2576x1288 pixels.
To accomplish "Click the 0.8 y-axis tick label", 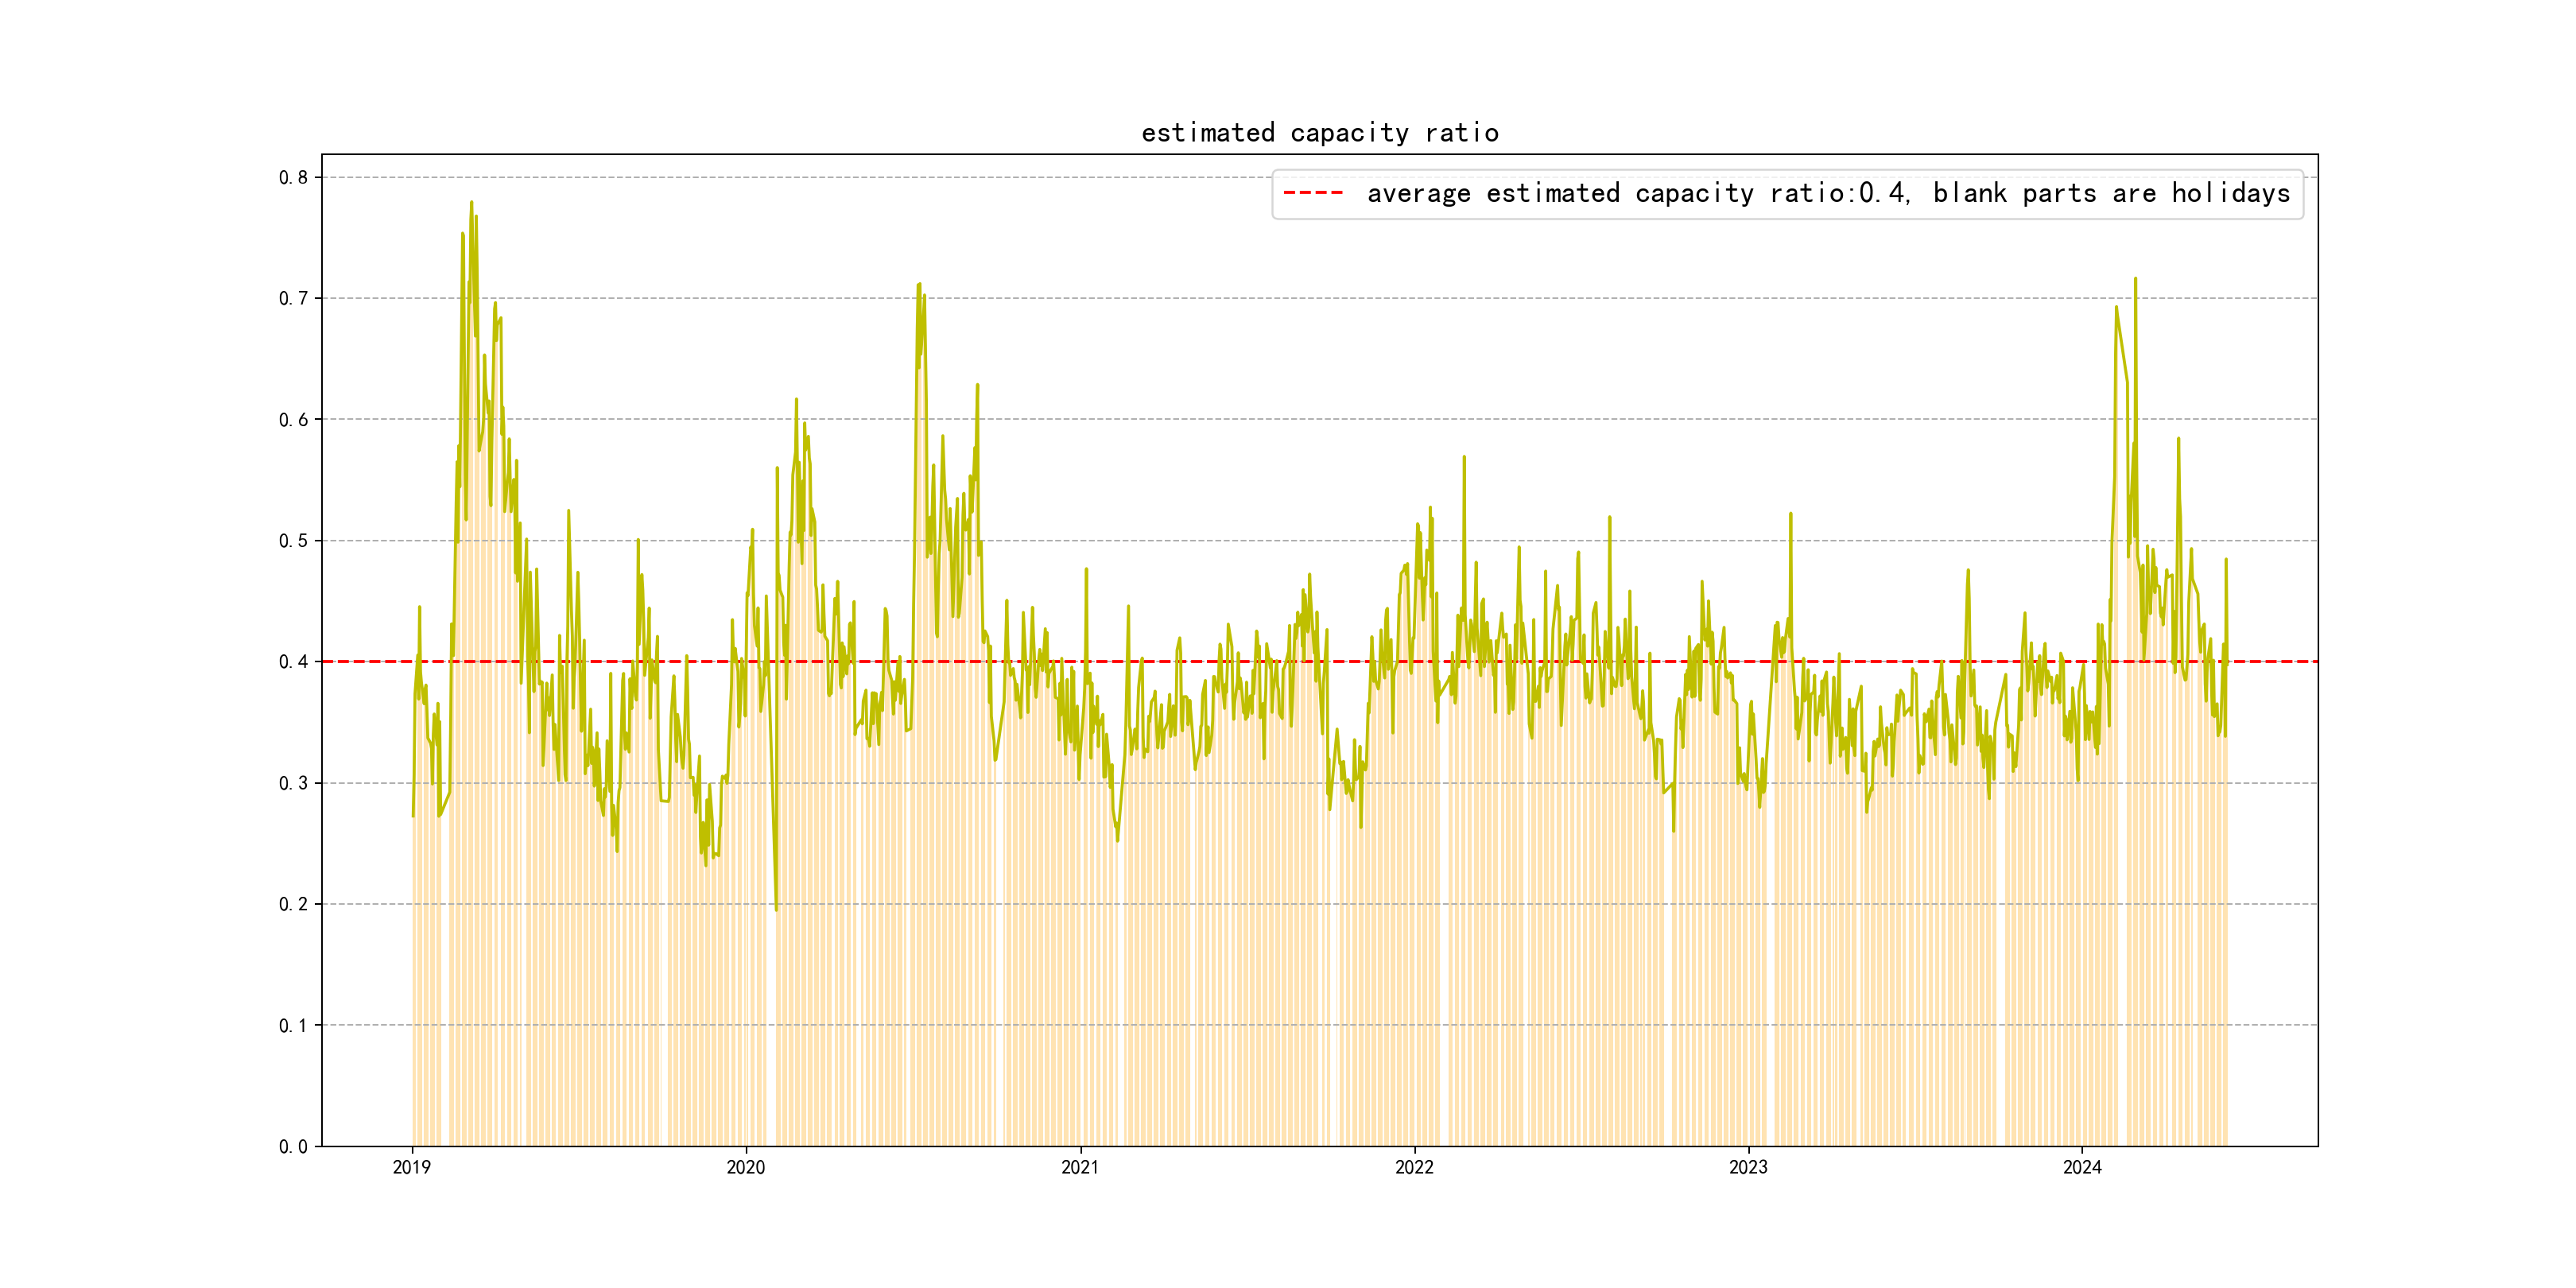I will (293, 178).
